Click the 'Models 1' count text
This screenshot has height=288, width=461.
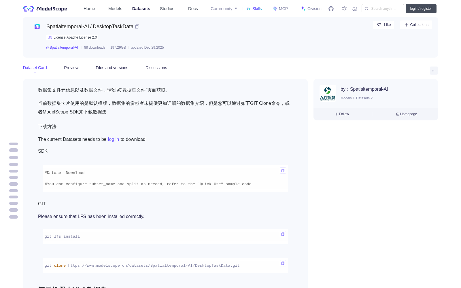click(x=347, y=98)
